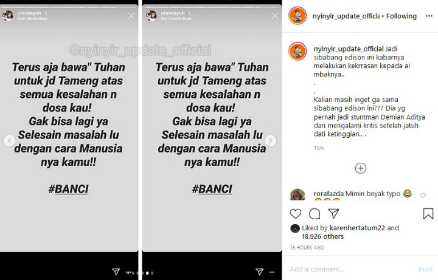Open karenhertatum22 profile in likes line
438x280 pixels.
coord(357,228)
